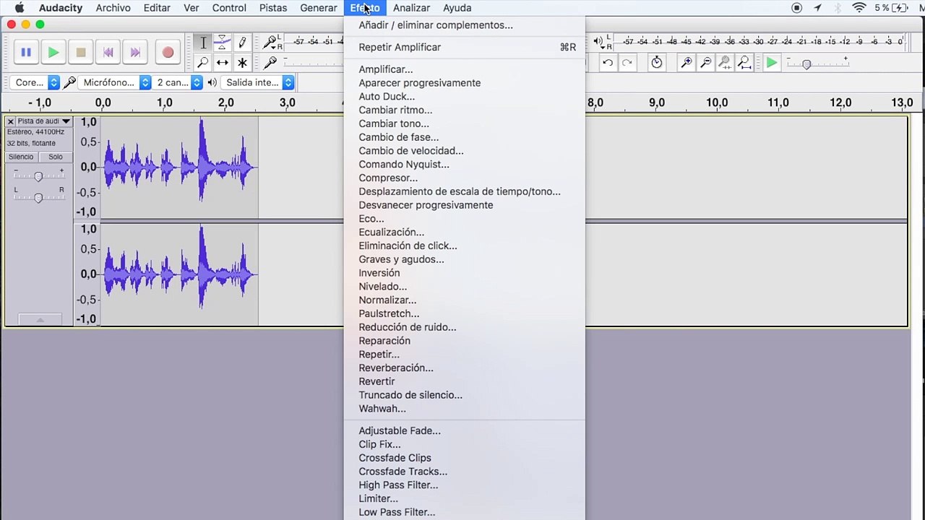Screen dimensions: 925x520
Task: Close the audio track with the X
Action: 11,121
